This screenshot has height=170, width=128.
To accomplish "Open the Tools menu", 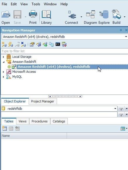I will pyautogui.click(x=36, y=4).
